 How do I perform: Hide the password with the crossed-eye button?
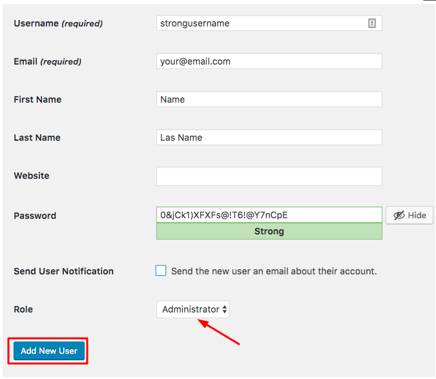click(x=410, y=215)
